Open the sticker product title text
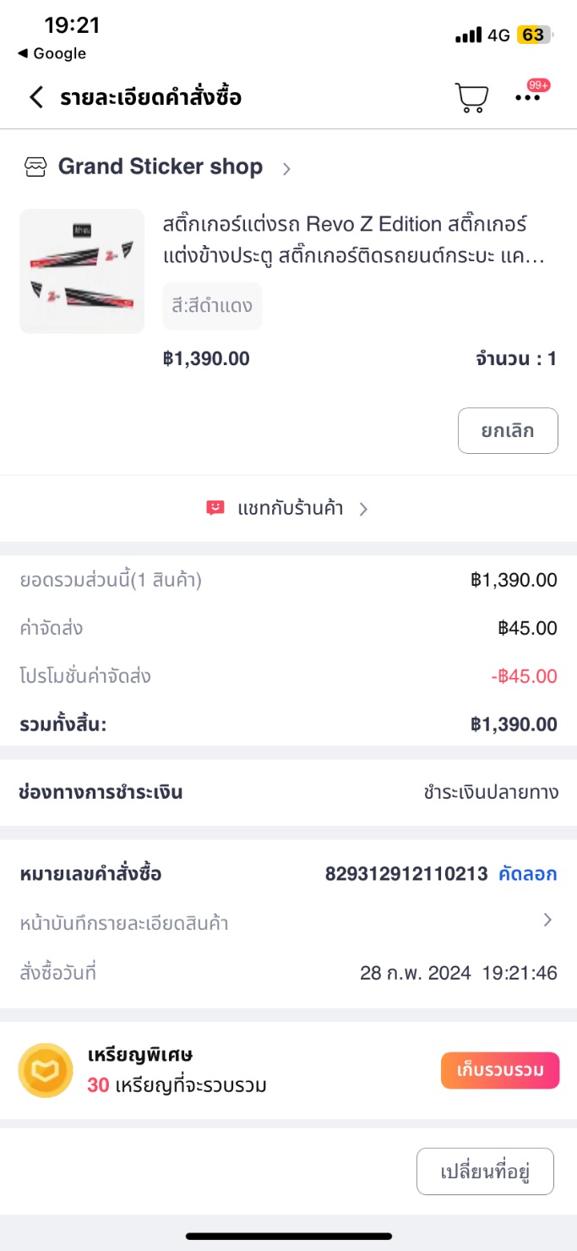577x1251 pixels. [355, 240]
